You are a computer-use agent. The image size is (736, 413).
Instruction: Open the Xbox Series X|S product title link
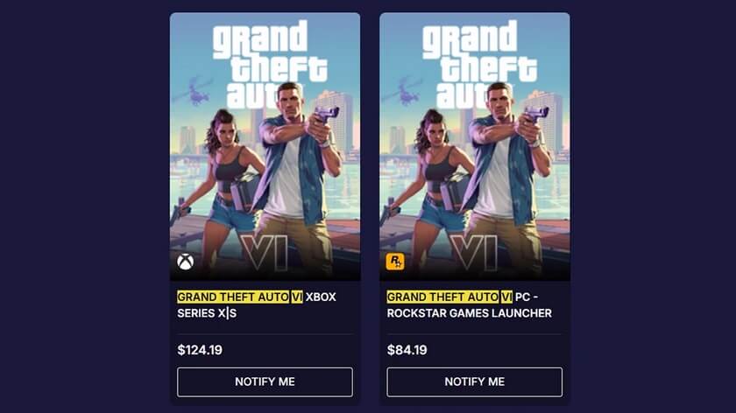[x=257, y=304]
